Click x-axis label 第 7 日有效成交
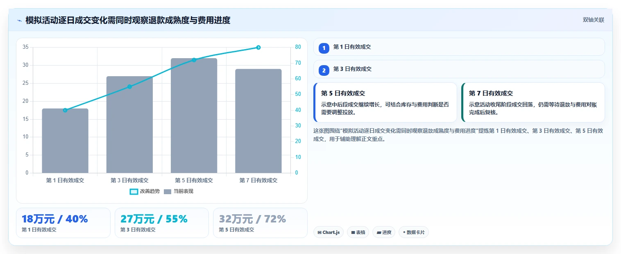 coord(258,180)
